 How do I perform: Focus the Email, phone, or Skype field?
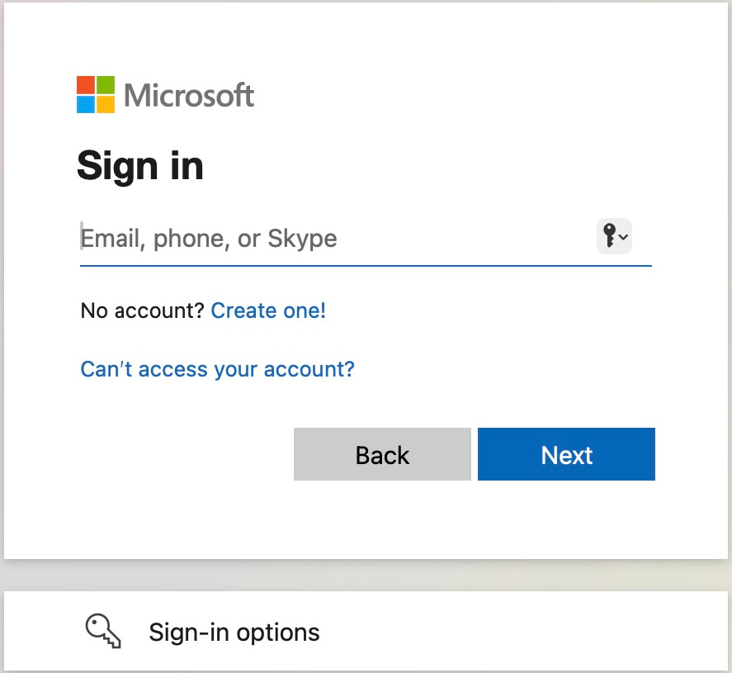pyautogui.click(x=336, y=238)
